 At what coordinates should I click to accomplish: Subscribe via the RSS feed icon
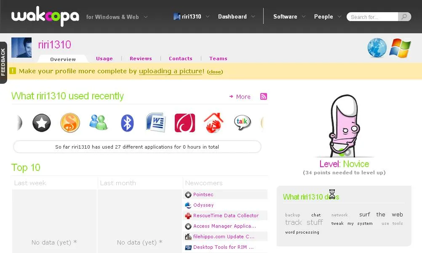pyautogui.click(x=264, y=96)
